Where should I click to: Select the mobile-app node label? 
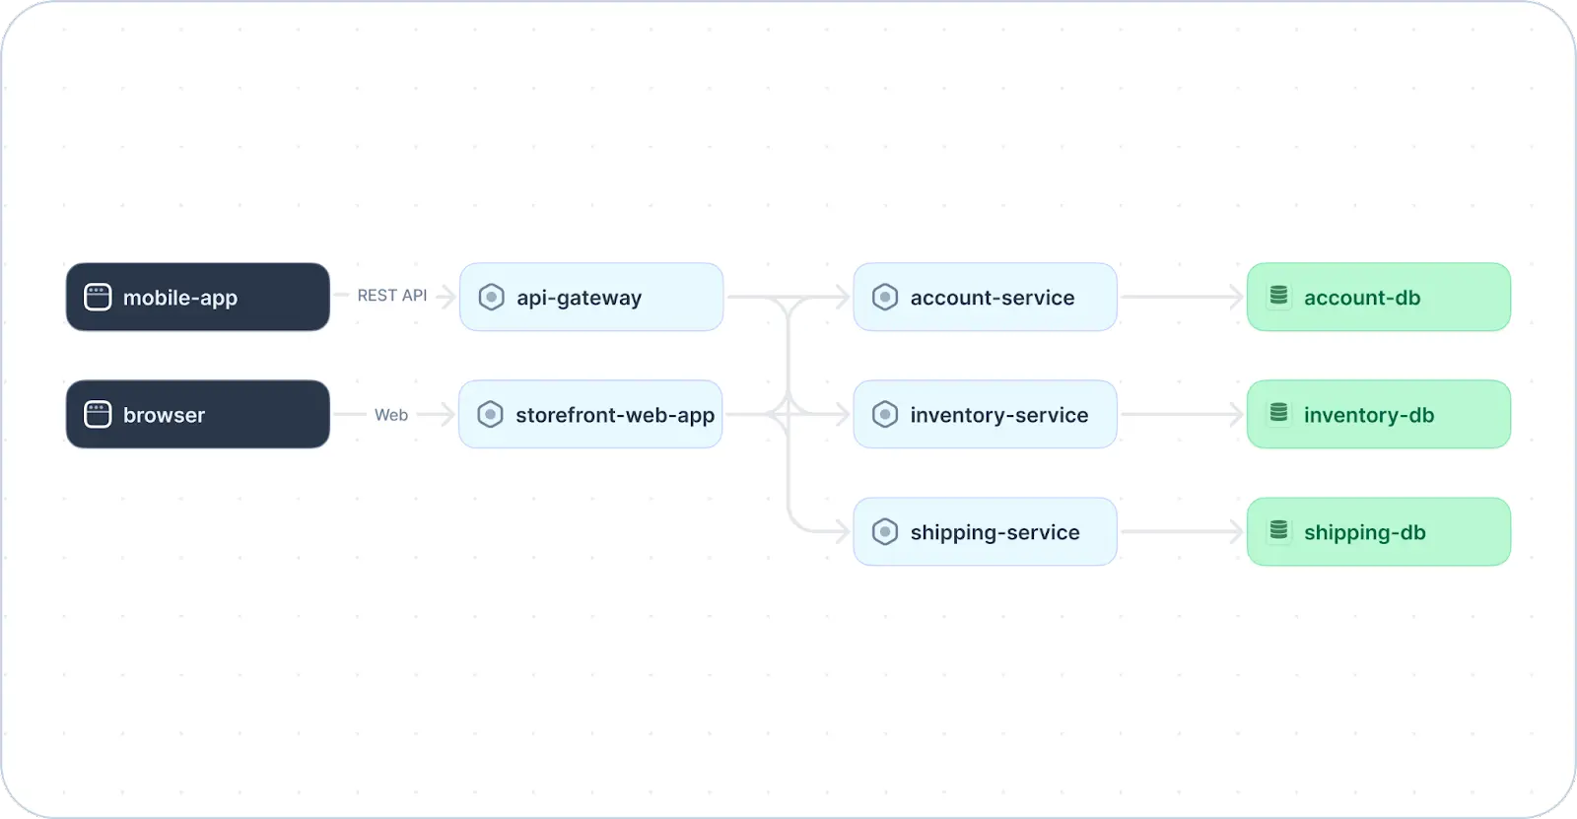[x=180, y=298]
